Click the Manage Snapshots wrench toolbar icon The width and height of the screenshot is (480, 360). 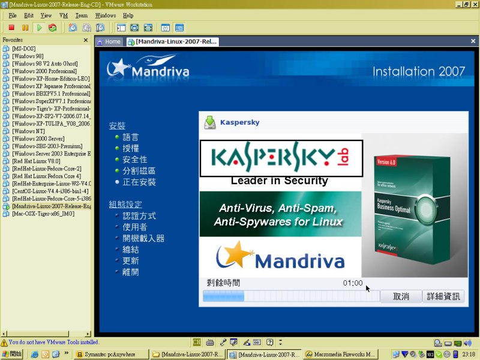click(x=100, y=28)
